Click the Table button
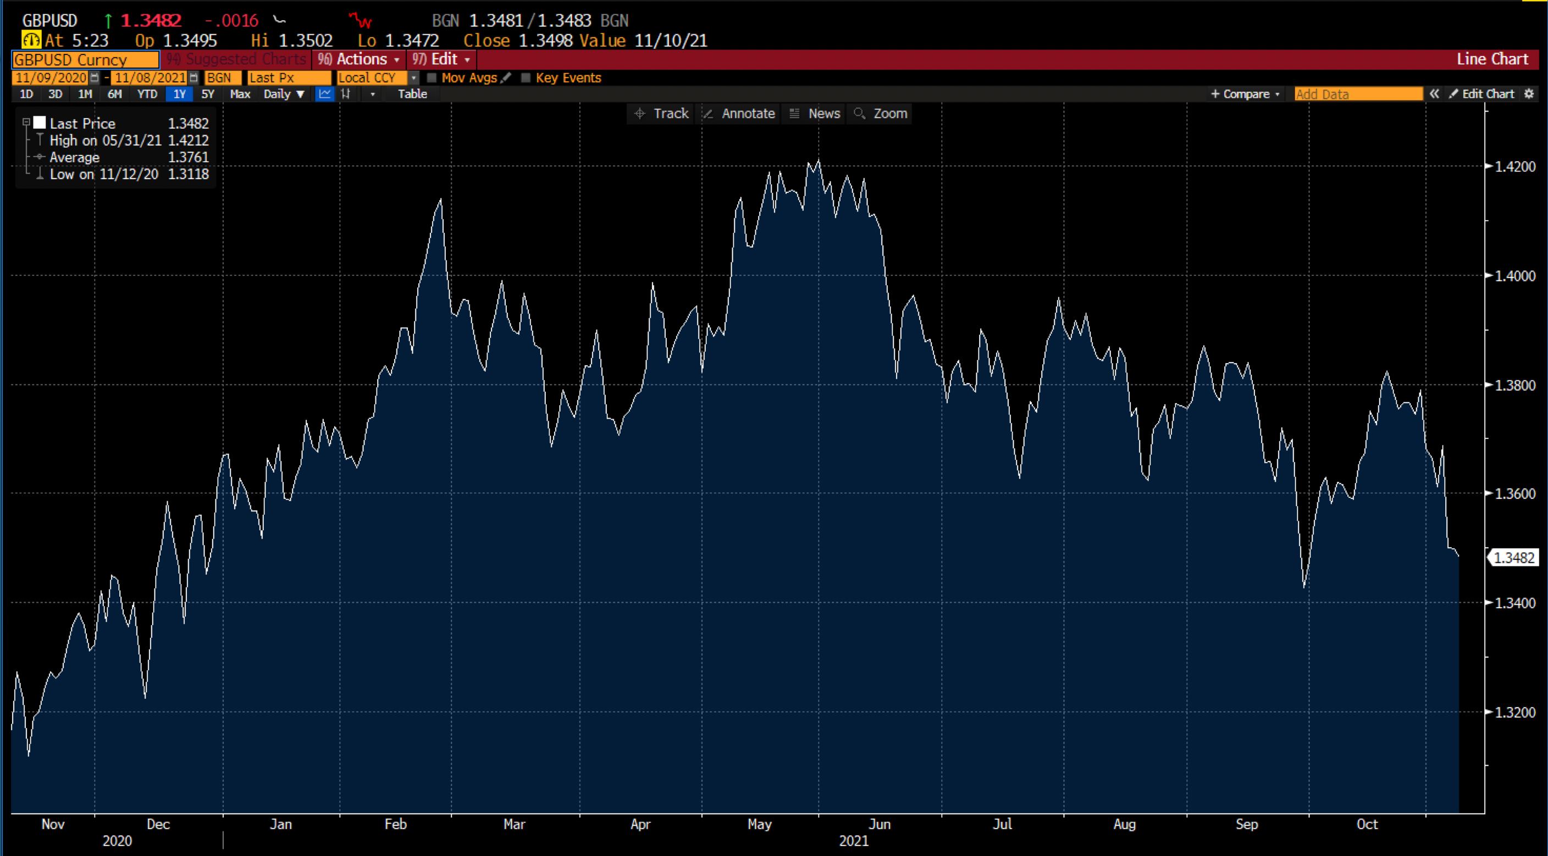This screenshot has height=856, width=1548. coord(412,95)
